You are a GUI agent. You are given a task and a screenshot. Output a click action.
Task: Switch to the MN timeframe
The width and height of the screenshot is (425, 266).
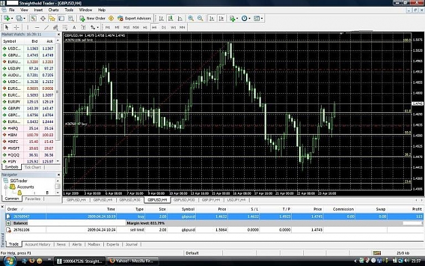(x=182, y=27)
